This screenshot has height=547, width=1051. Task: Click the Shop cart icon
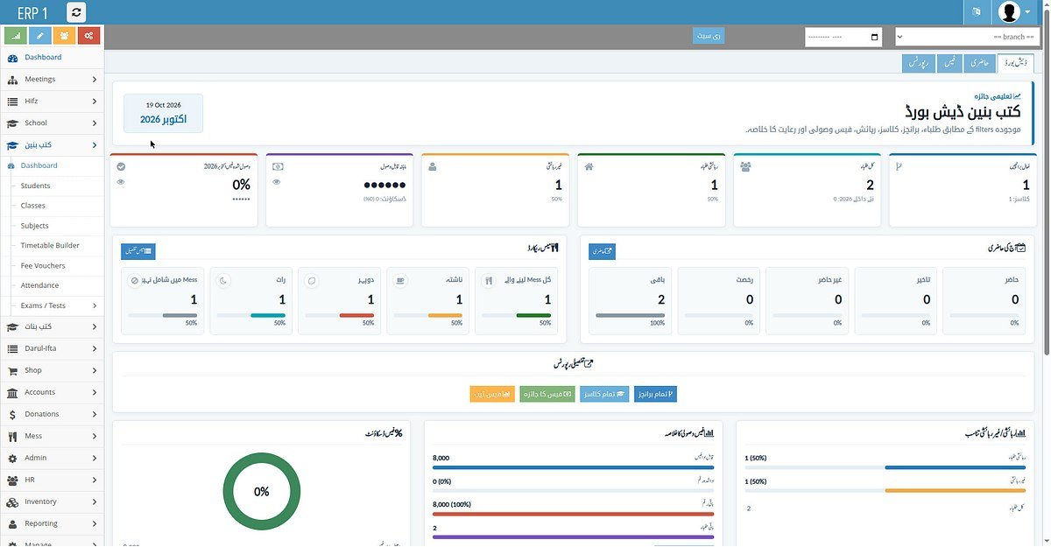click(12, 370)
